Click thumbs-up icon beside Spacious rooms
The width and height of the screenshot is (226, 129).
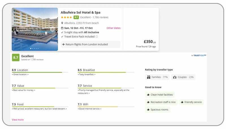click(x=148, y=109)
